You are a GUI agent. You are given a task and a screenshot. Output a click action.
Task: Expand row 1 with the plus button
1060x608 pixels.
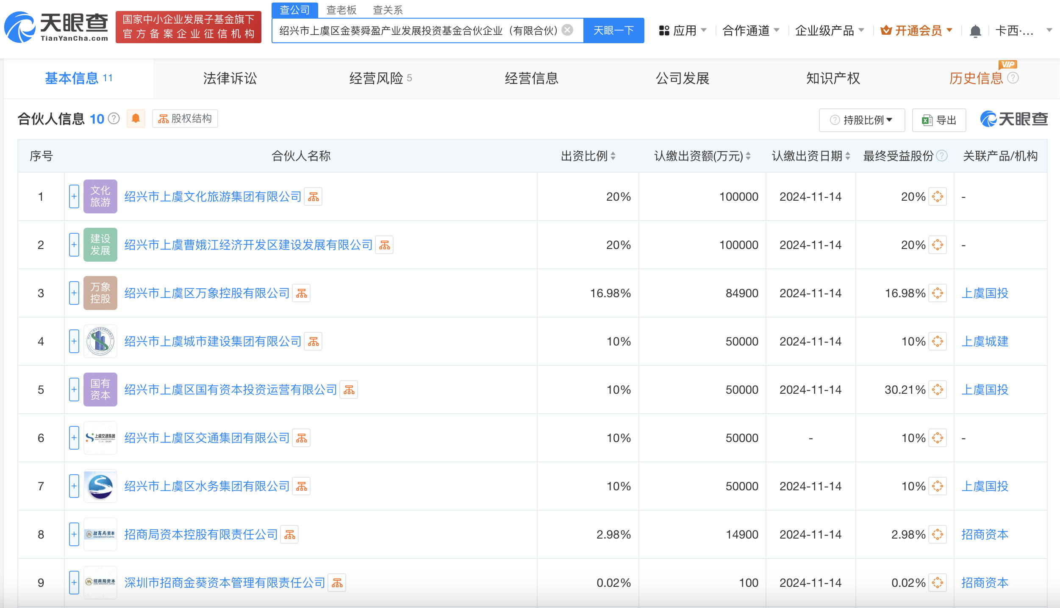74,196
